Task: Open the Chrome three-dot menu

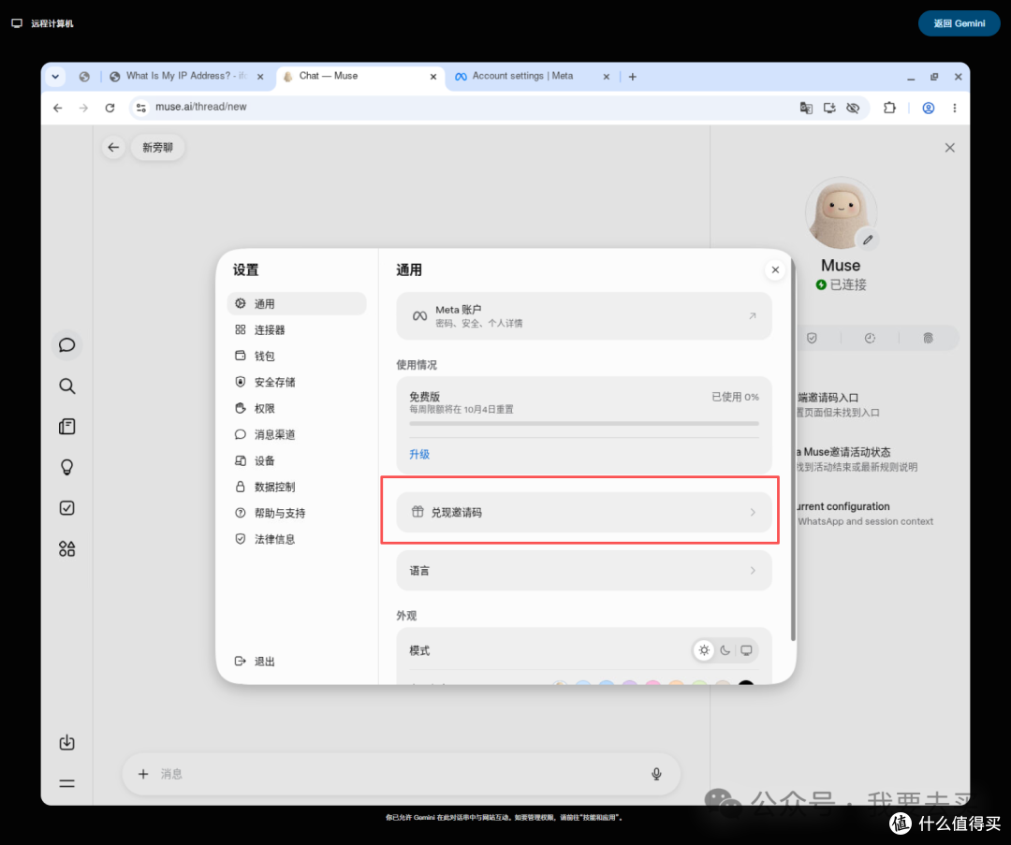Action: coord(955,108)
